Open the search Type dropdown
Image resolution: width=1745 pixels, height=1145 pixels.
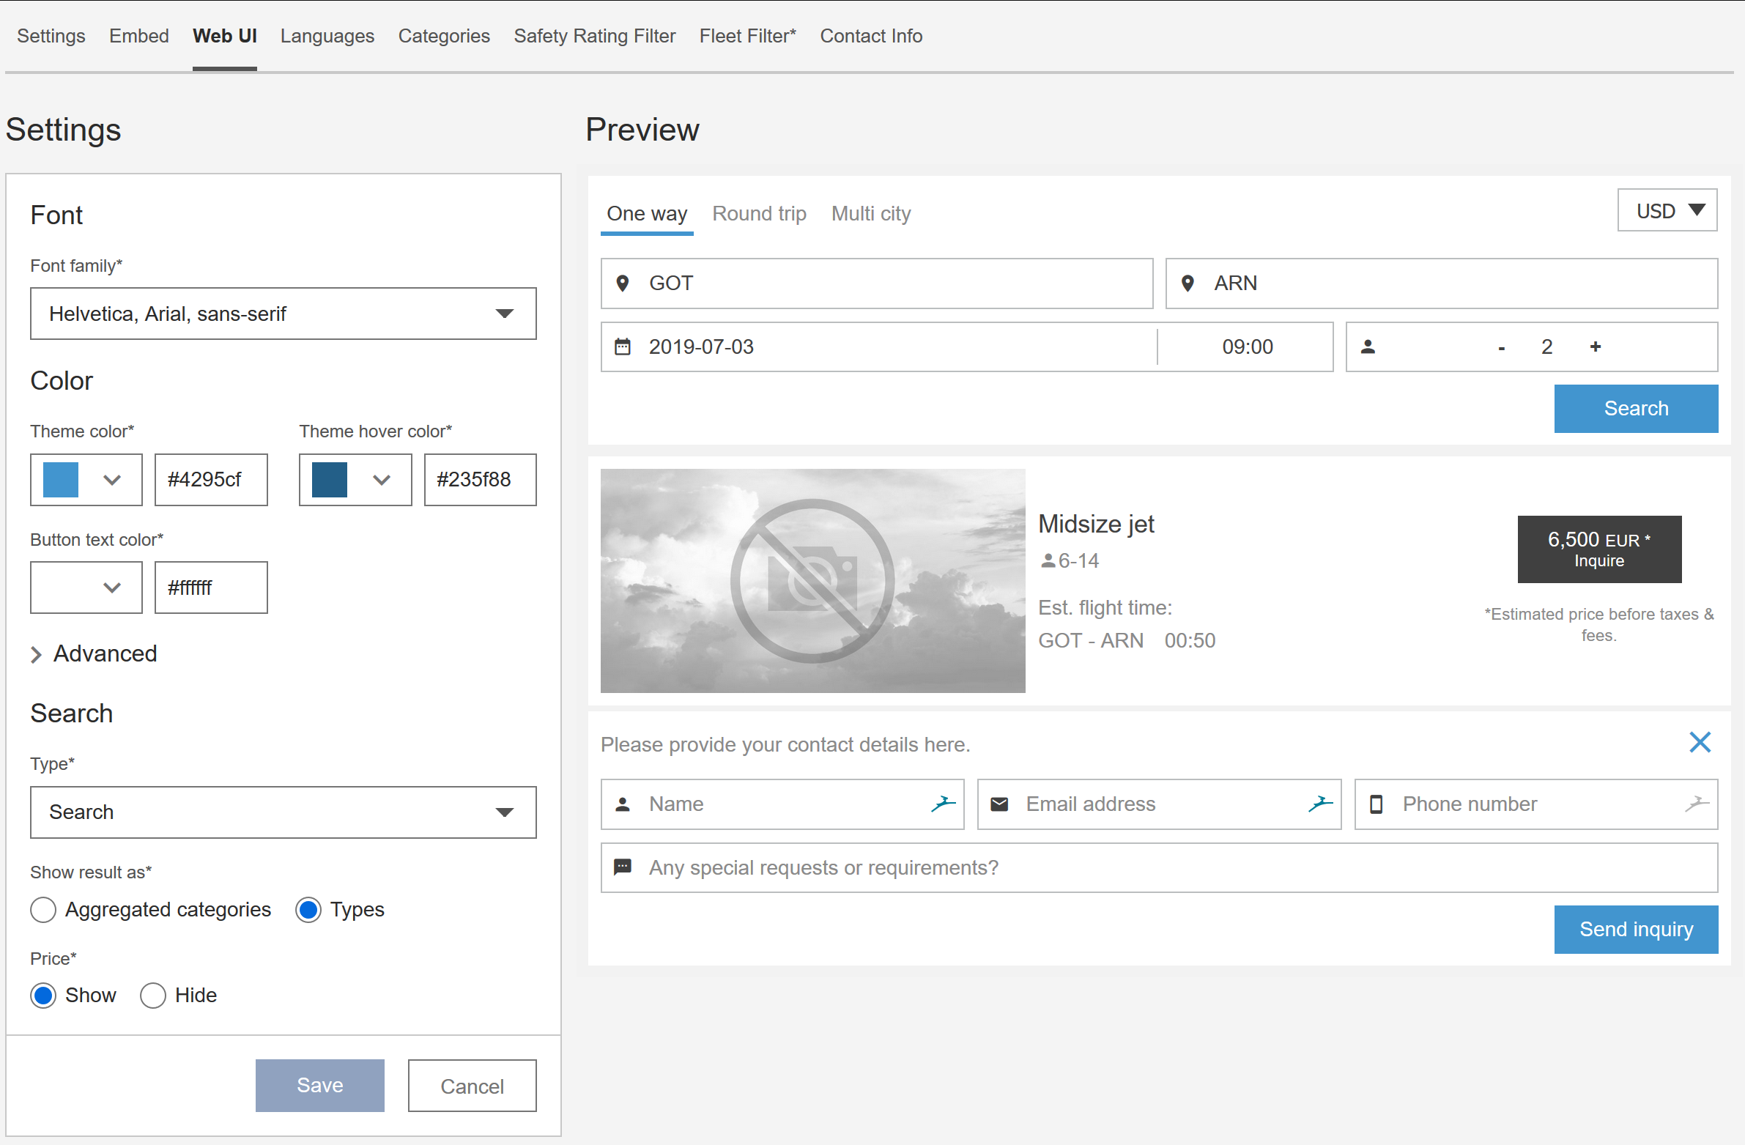[283, 812]
